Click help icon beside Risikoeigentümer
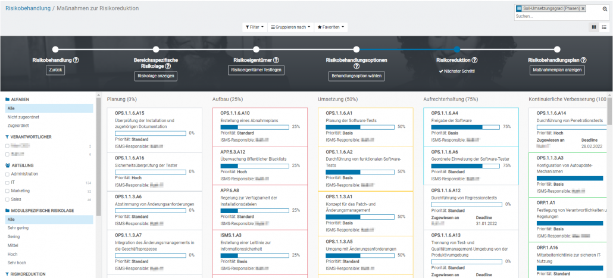 pos(276,60)
